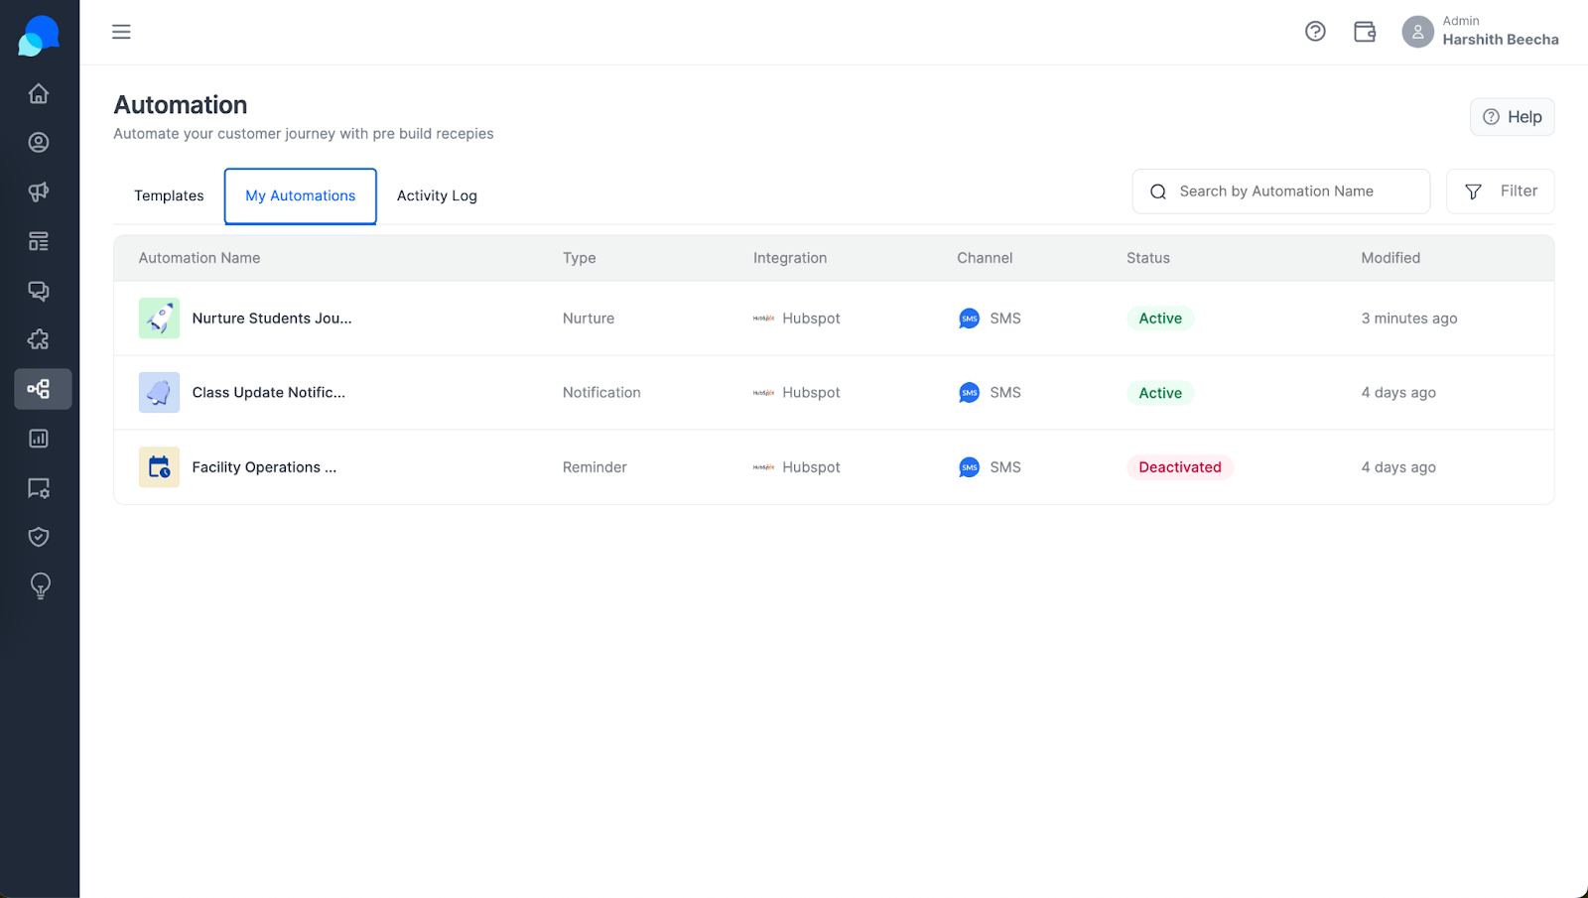Click the Integration column header
The image size is (1588, 898).
point(790,258)
